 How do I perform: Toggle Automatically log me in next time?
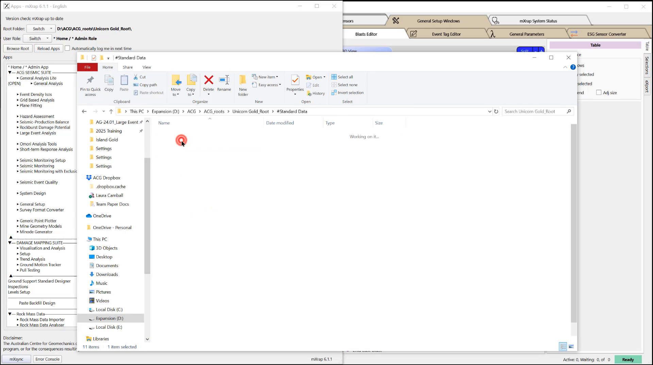pyautogui.click(x=67, y=48)
